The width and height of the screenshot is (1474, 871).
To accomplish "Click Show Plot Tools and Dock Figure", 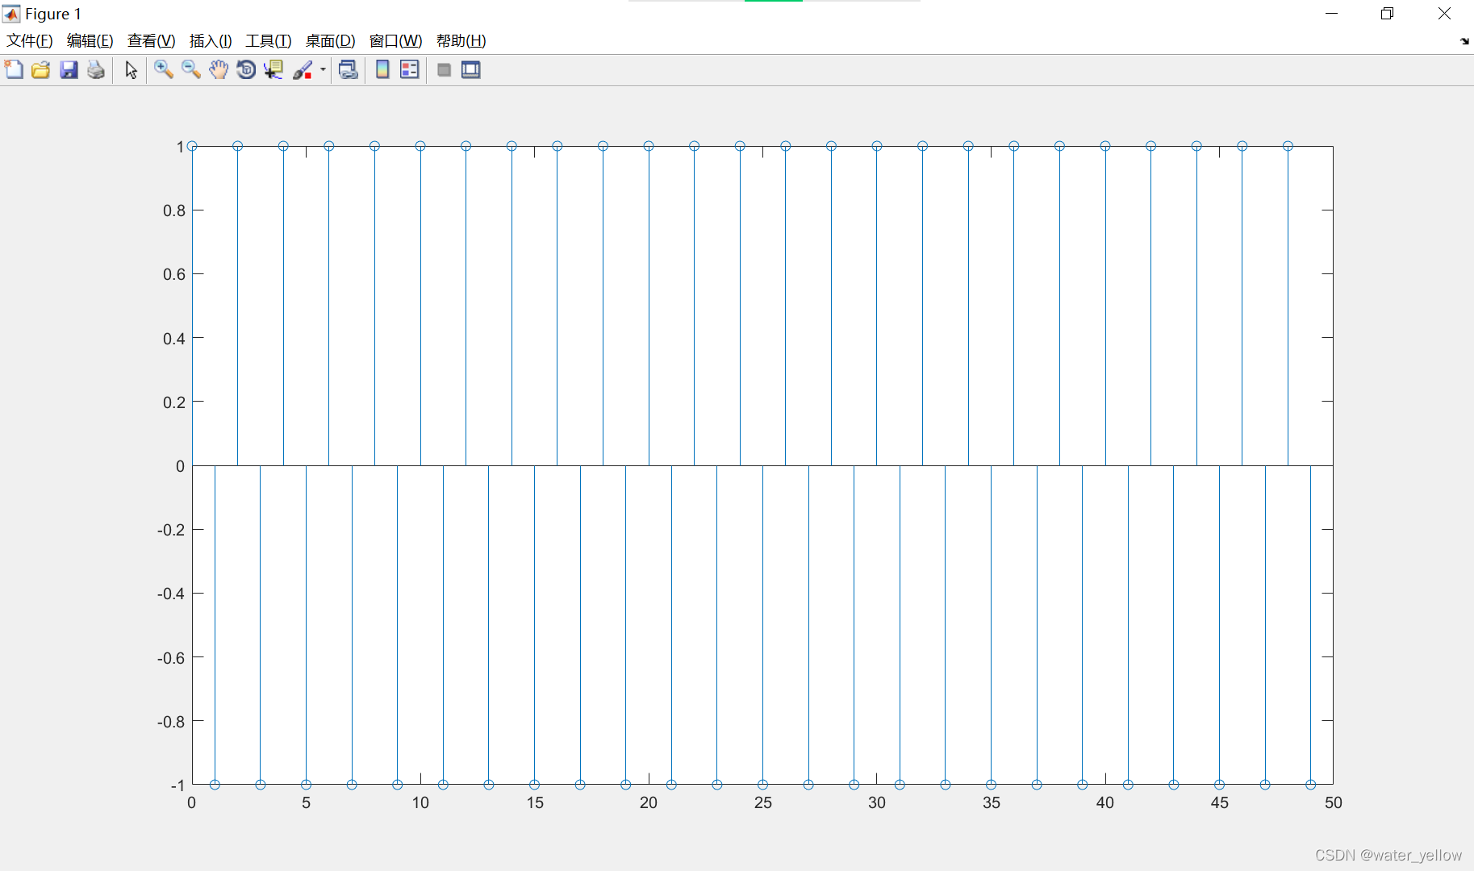I will (471, 70).
